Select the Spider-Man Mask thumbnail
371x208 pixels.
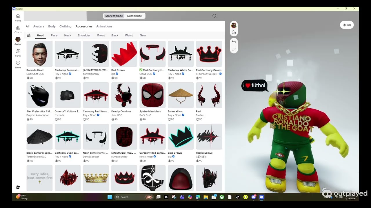click(x=152, y=95)
